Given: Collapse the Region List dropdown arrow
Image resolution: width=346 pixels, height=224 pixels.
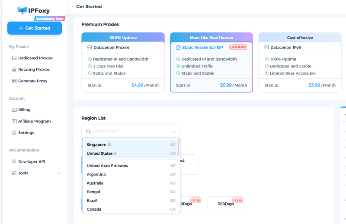Looking at the screenshot, I should (x=174, y=131).
